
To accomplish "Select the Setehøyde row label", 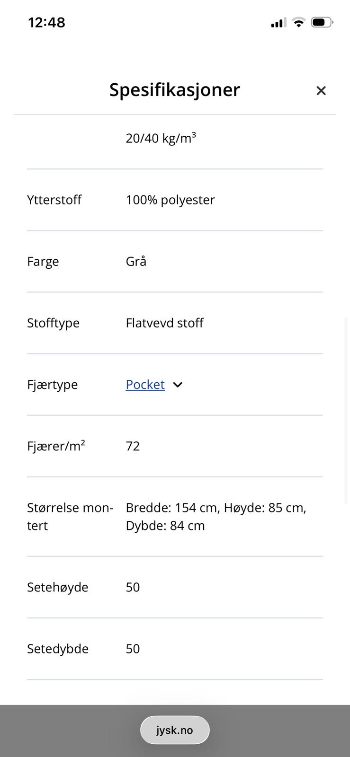I will click(58, 587).
